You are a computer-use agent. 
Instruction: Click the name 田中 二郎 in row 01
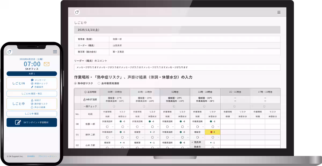pos(90,135)
